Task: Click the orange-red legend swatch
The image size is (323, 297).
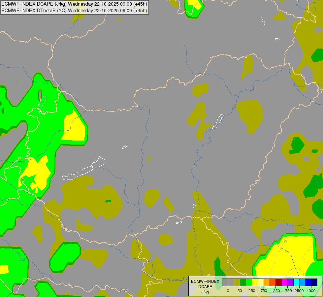Action: (273, 282)
